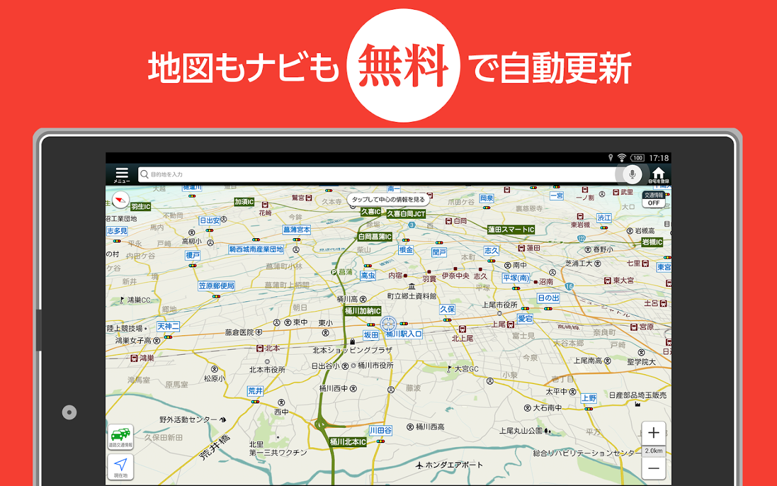
Task: Tap the 総合リハビリテーションセンター label
Action: click(587, 453)
